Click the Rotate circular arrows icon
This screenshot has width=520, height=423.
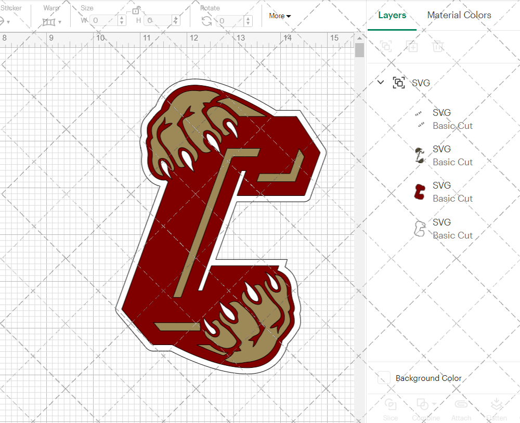click(x=207, y=21)
